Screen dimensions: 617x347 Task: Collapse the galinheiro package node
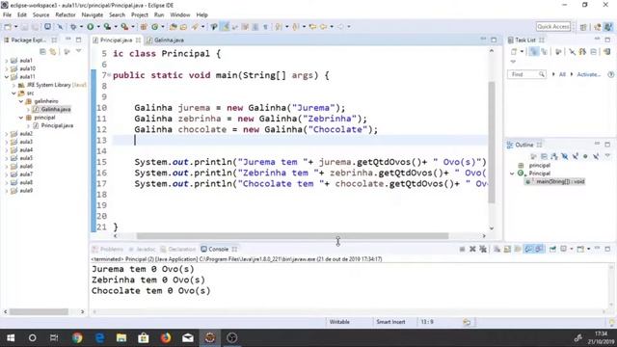click(21, 101)
